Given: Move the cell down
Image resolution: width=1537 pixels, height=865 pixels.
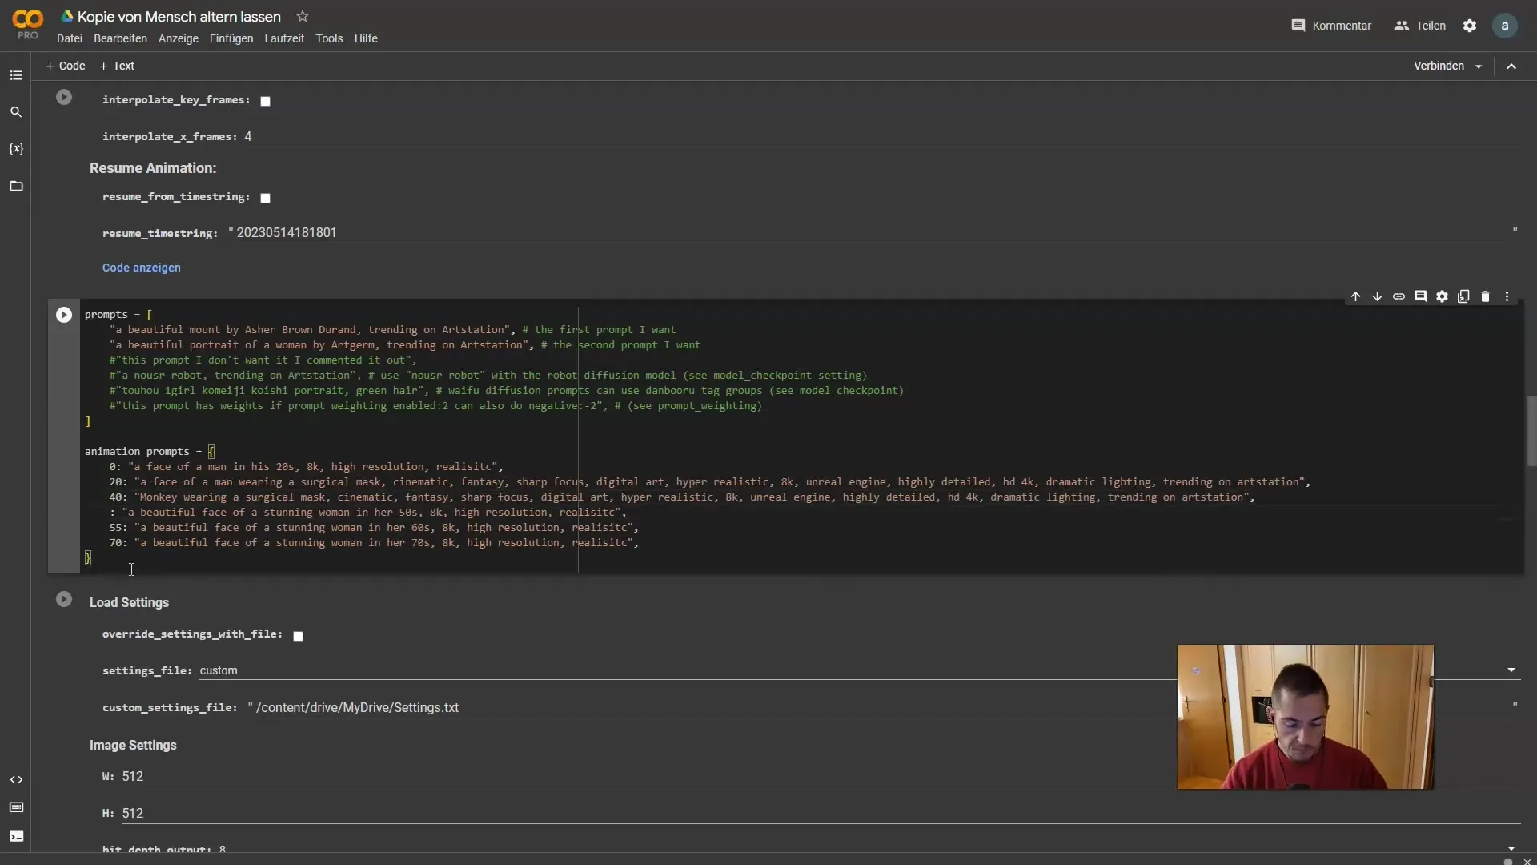Looking at the screenshot, I should pos(1377,296).
